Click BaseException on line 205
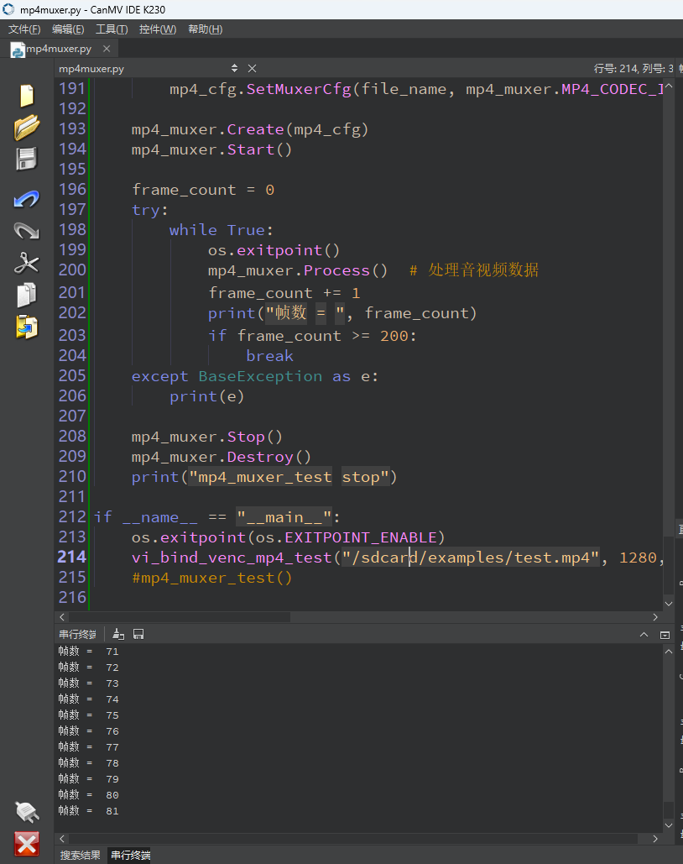The image size is (683, 864). [260, 376]
